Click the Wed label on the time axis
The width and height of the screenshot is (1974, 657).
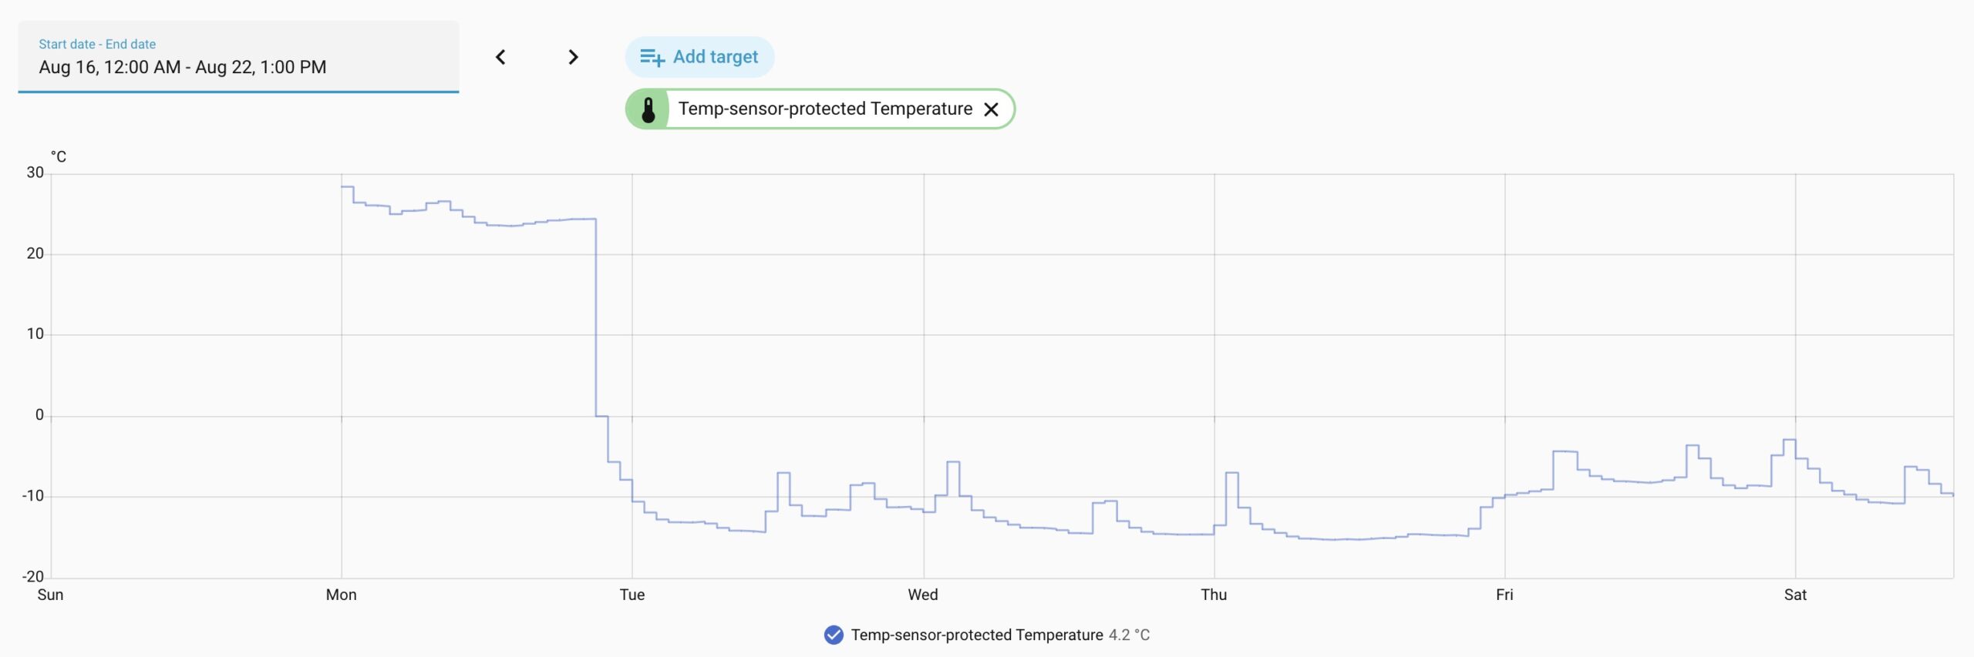[923, 595]
